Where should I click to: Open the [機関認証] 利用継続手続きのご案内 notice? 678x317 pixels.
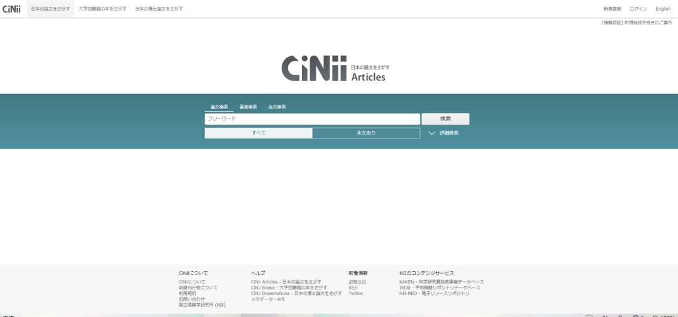(637, 23)
